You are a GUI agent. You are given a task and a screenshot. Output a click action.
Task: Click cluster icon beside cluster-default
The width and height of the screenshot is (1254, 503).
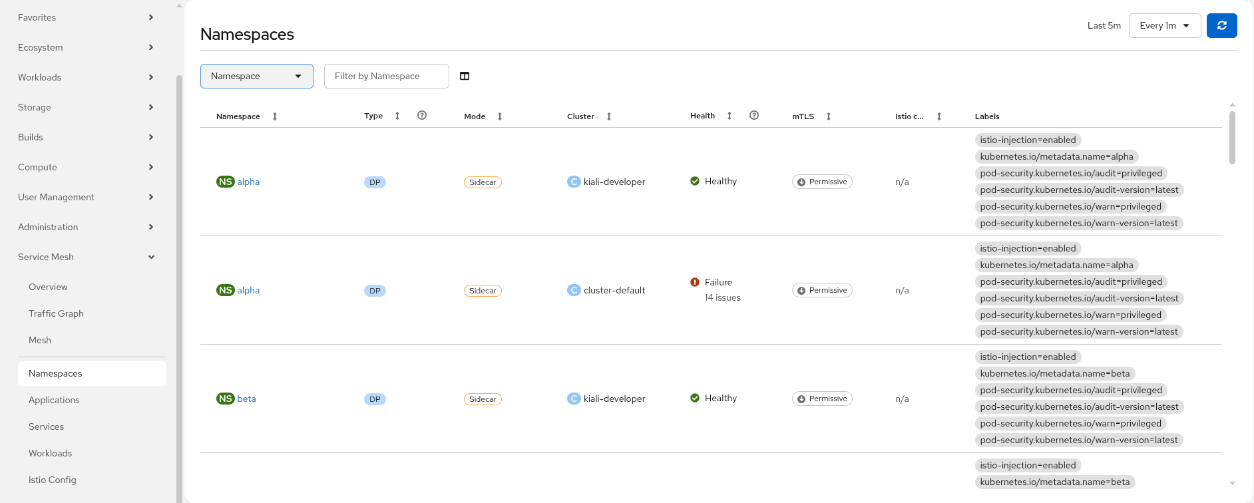click(574, 290)
